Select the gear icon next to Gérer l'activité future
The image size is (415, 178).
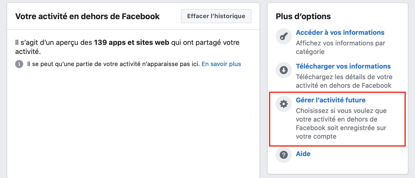point(283,104)
